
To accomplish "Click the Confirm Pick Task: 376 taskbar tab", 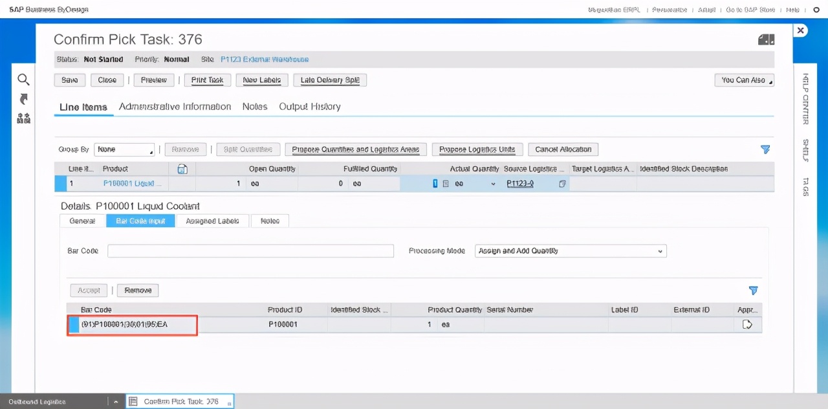I will coord(179,401).
